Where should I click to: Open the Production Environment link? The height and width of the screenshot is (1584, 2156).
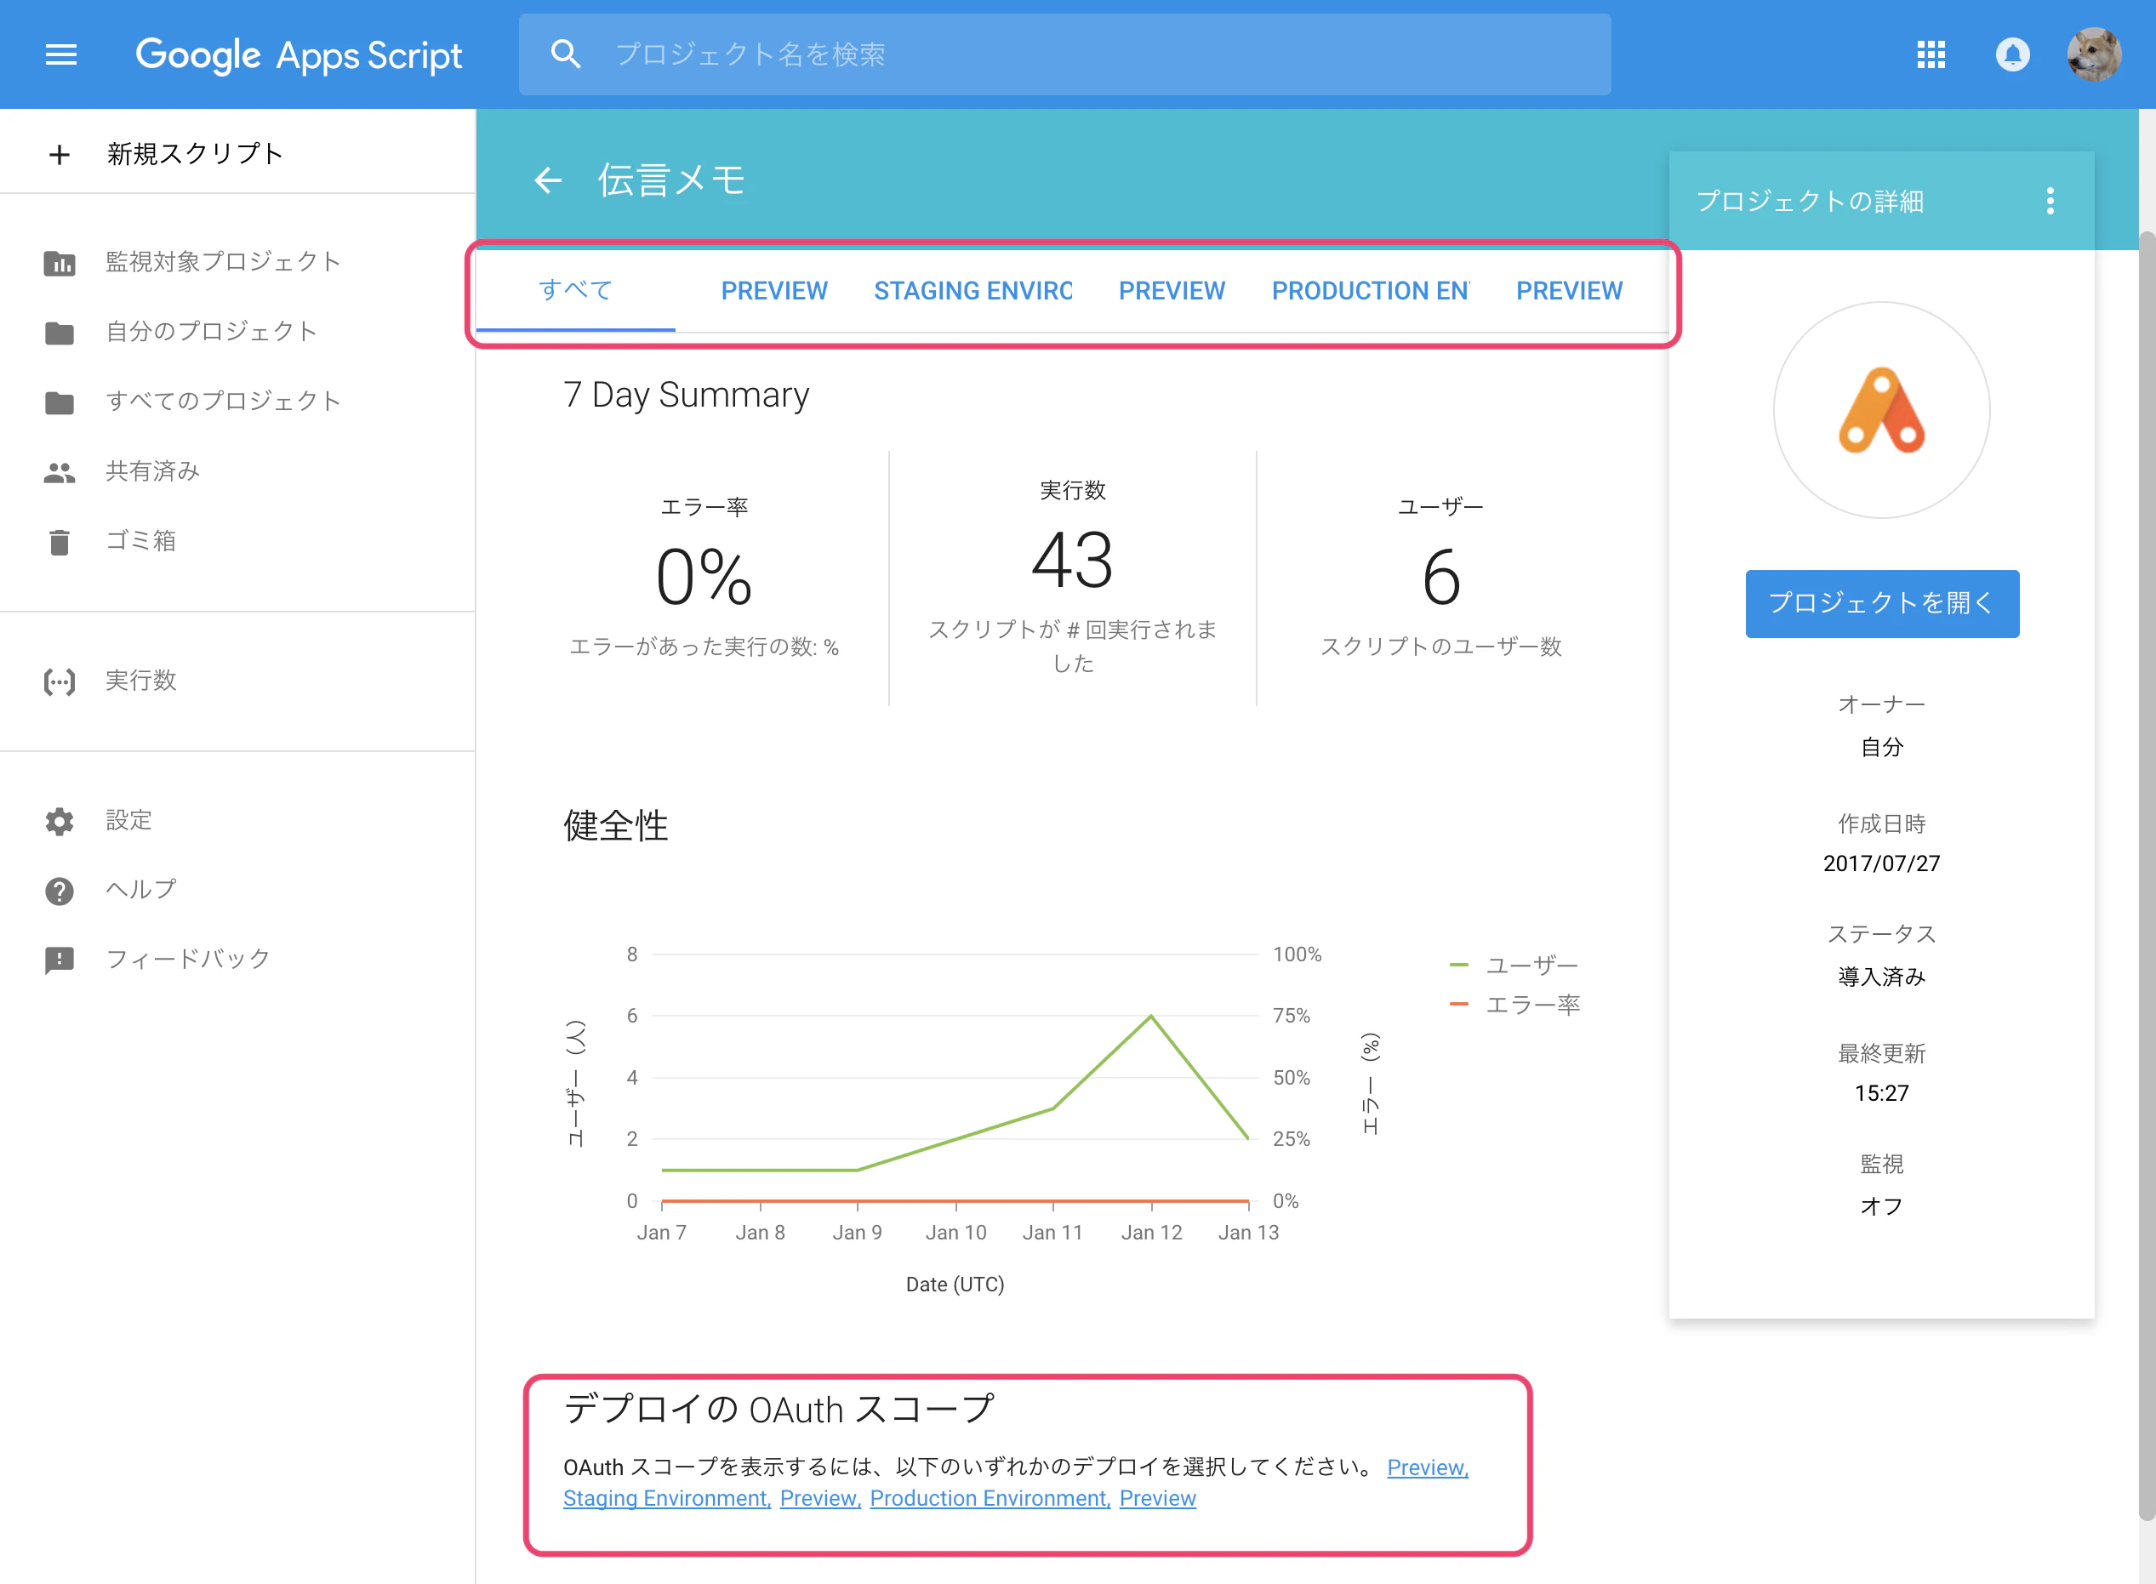click(990, 1499)
